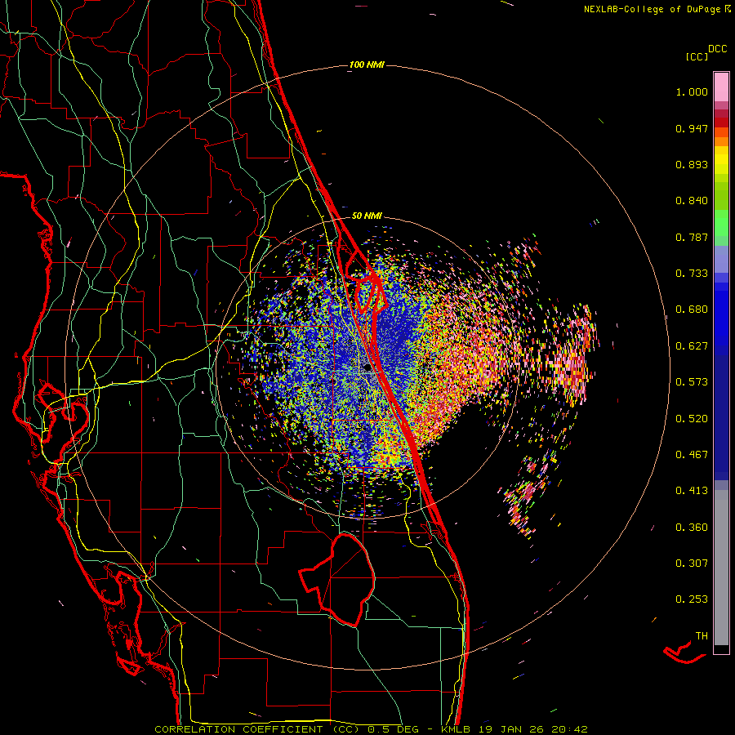
Task: Click the 100 NMI range ring label
Action: point(367,65)
